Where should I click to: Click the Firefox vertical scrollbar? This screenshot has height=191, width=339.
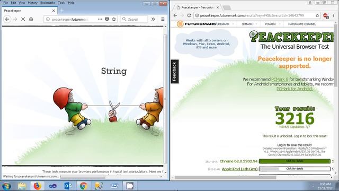point(165,99)
